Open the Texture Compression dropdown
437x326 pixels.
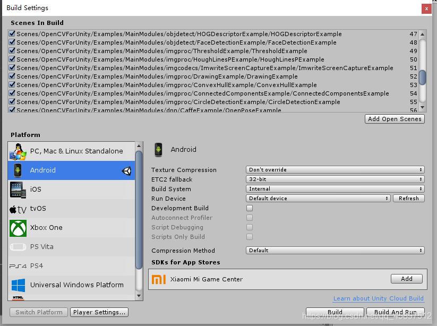pyautogui.click(x=335, y=170)
